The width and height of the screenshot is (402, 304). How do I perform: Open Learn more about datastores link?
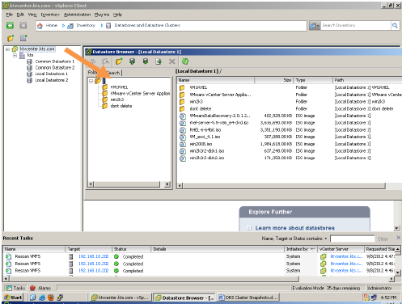pos(295,228)
